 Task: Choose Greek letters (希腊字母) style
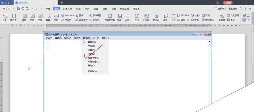(x=96, y=58)
